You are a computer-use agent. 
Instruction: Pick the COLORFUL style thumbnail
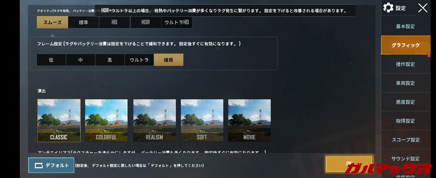(106, 121)
